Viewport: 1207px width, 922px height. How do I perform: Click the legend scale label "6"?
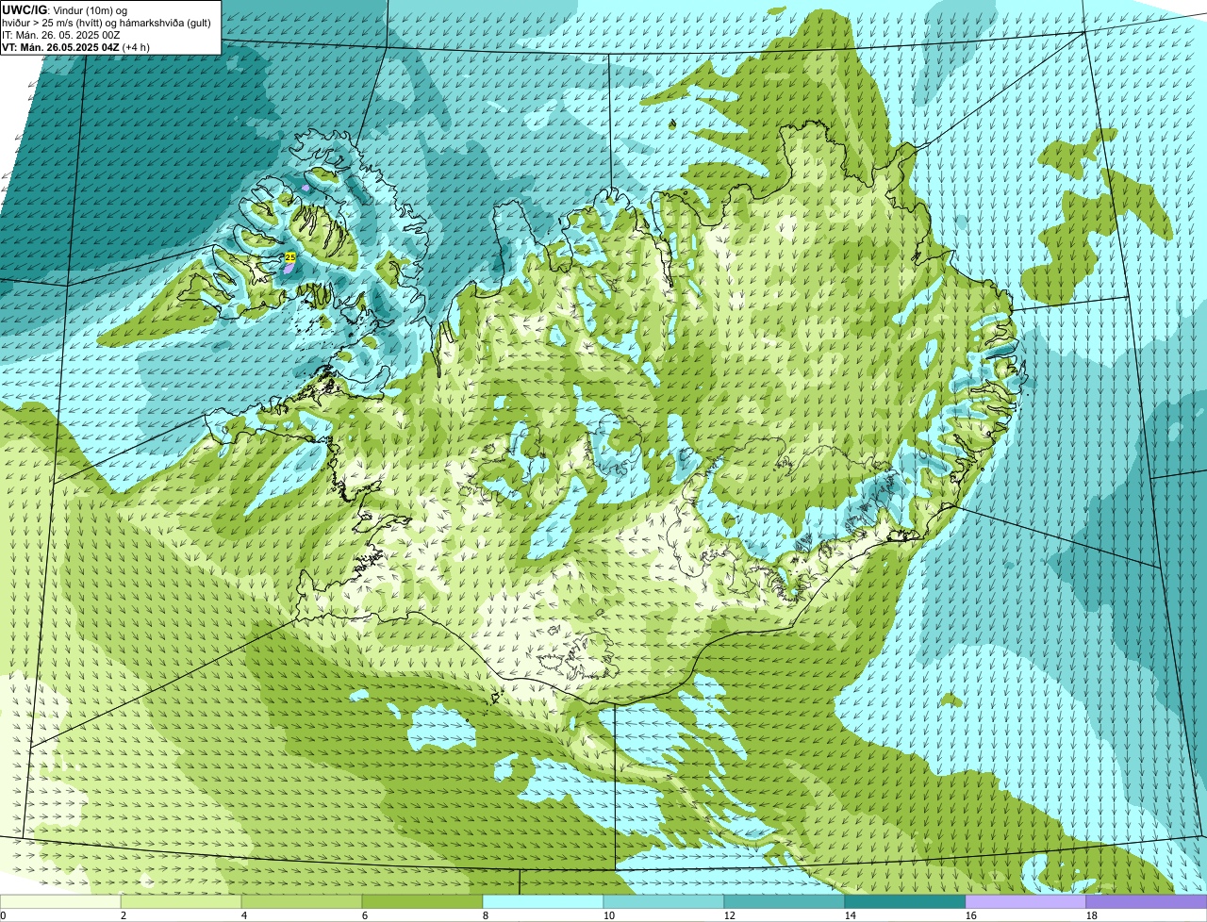(x=365, y=915)
